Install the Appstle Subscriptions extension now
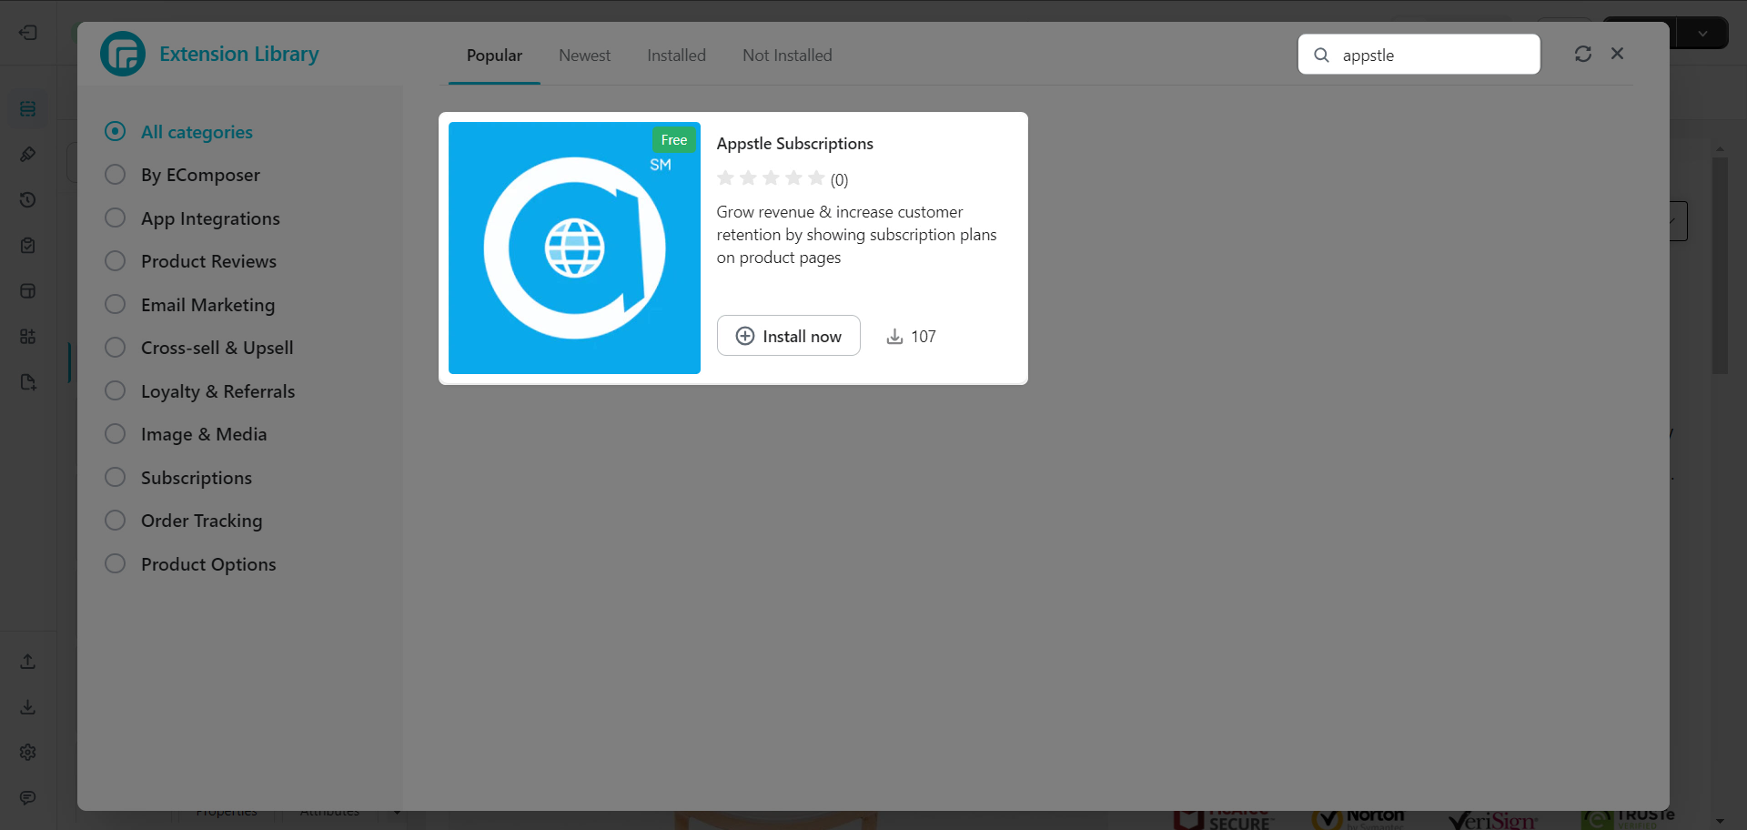Viewport: 1747px width, 830px height. (x=789, y=336)
